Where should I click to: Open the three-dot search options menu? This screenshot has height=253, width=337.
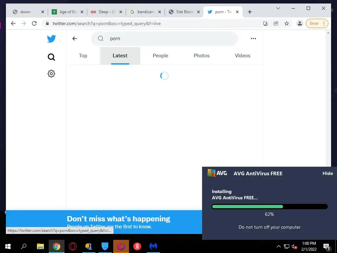[253, 39]
